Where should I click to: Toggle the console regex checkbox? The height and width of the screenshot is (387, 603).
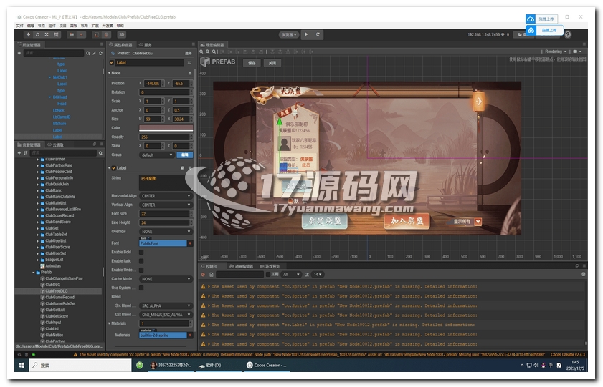[x=268, y=274]
